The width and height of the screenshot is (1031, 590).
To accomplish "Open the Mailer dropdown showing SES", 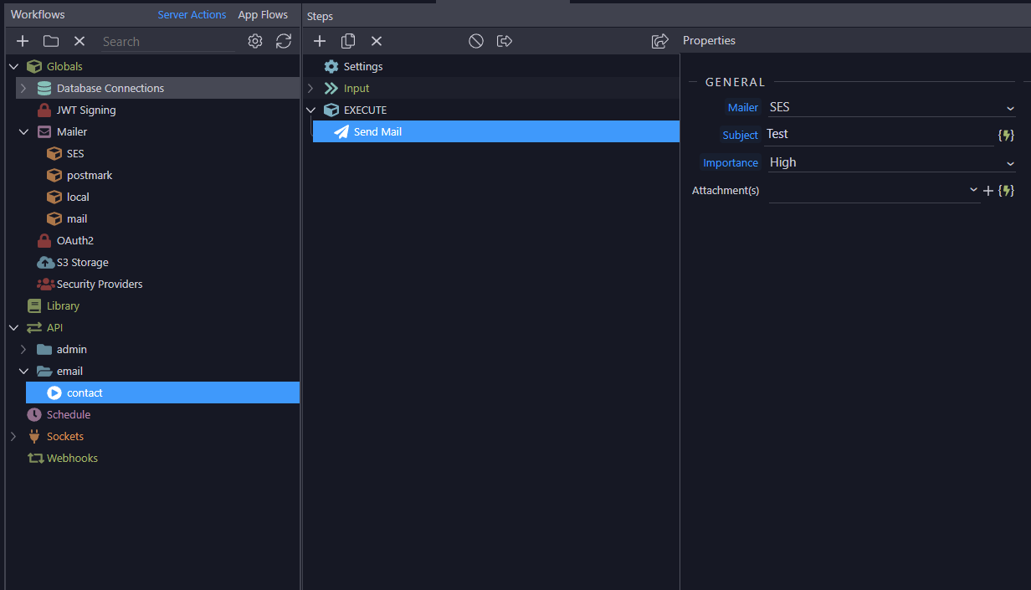I will coord(890,107).
